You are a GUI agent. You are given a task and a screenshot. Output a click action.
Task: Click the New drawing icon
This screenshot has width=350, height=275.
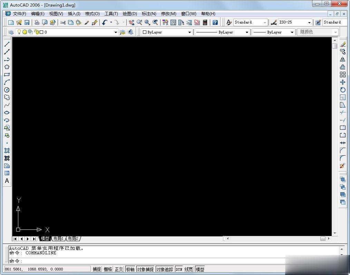click(11, 22)
